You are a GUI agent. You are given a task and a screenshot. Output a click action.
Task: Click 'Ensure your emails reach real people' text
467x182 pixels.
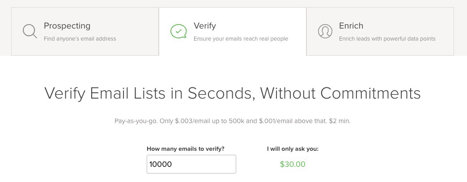tap(241, 39)
